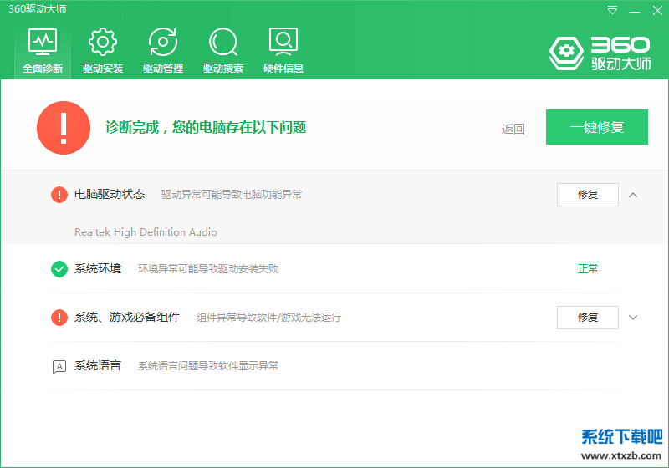Close the 360驱动大师 window

[x=657, y=11]
